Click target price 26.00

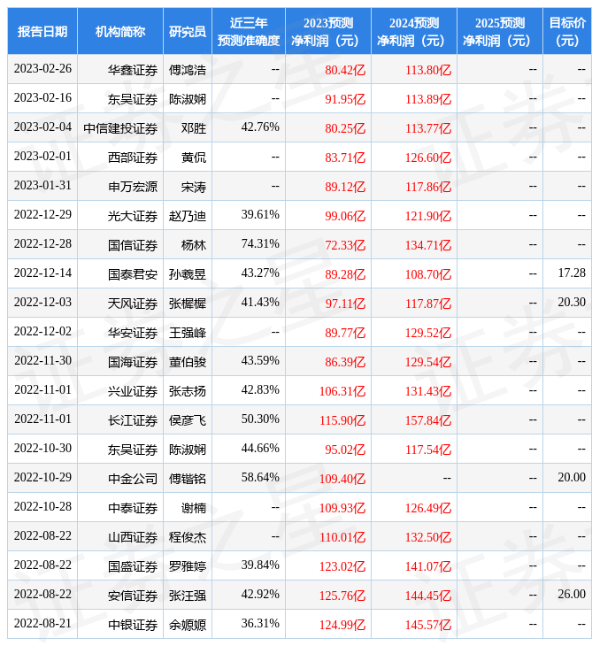coord(572,595)
